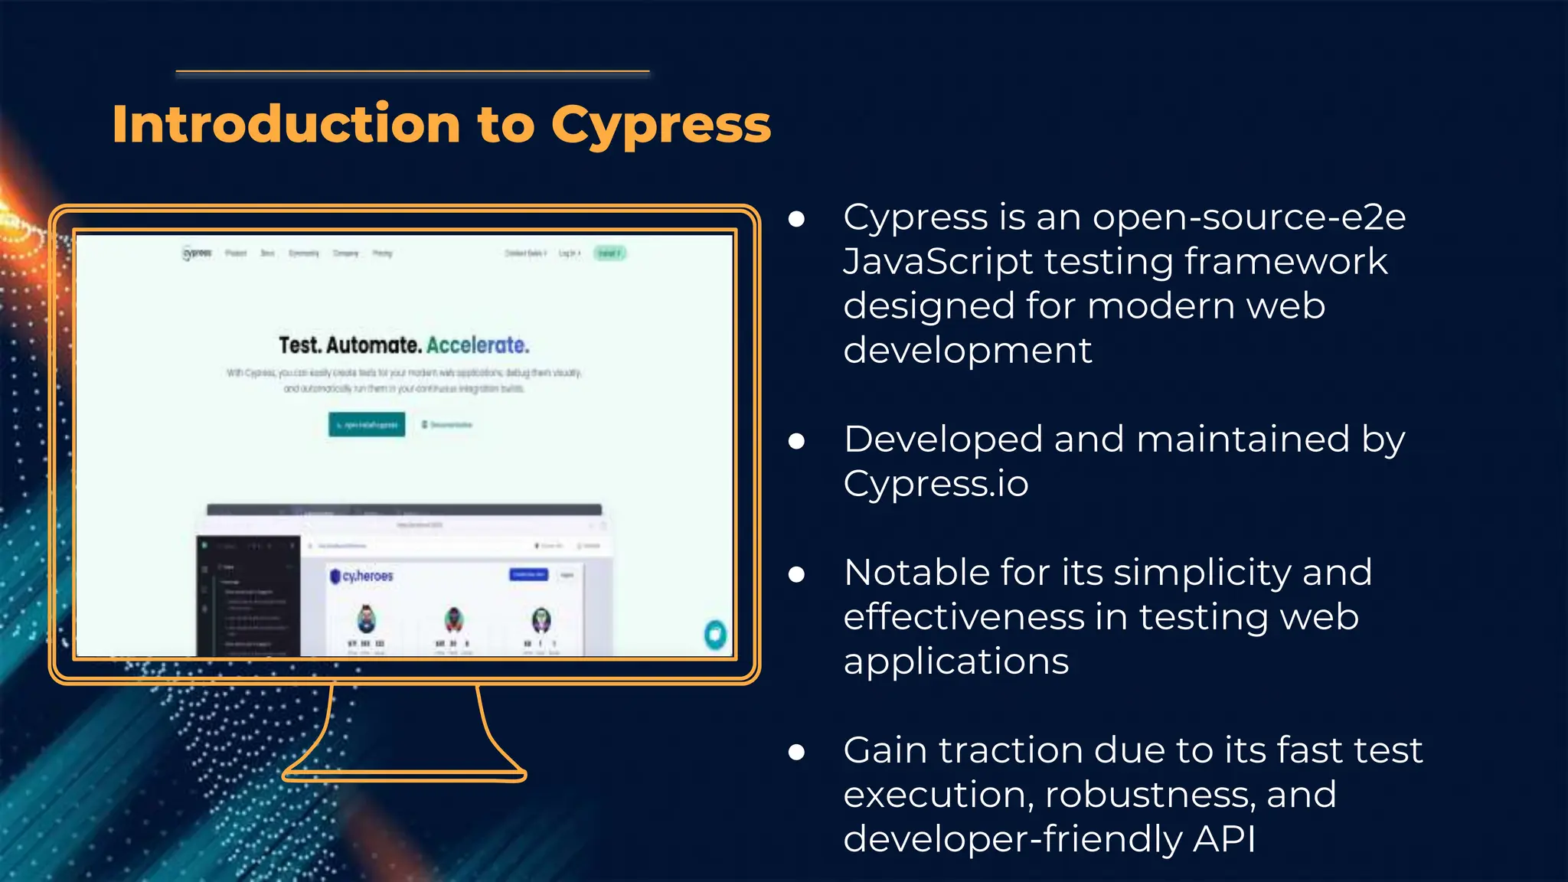
Task: Open the chat widget bubble icon
Action: pos(715,634)
